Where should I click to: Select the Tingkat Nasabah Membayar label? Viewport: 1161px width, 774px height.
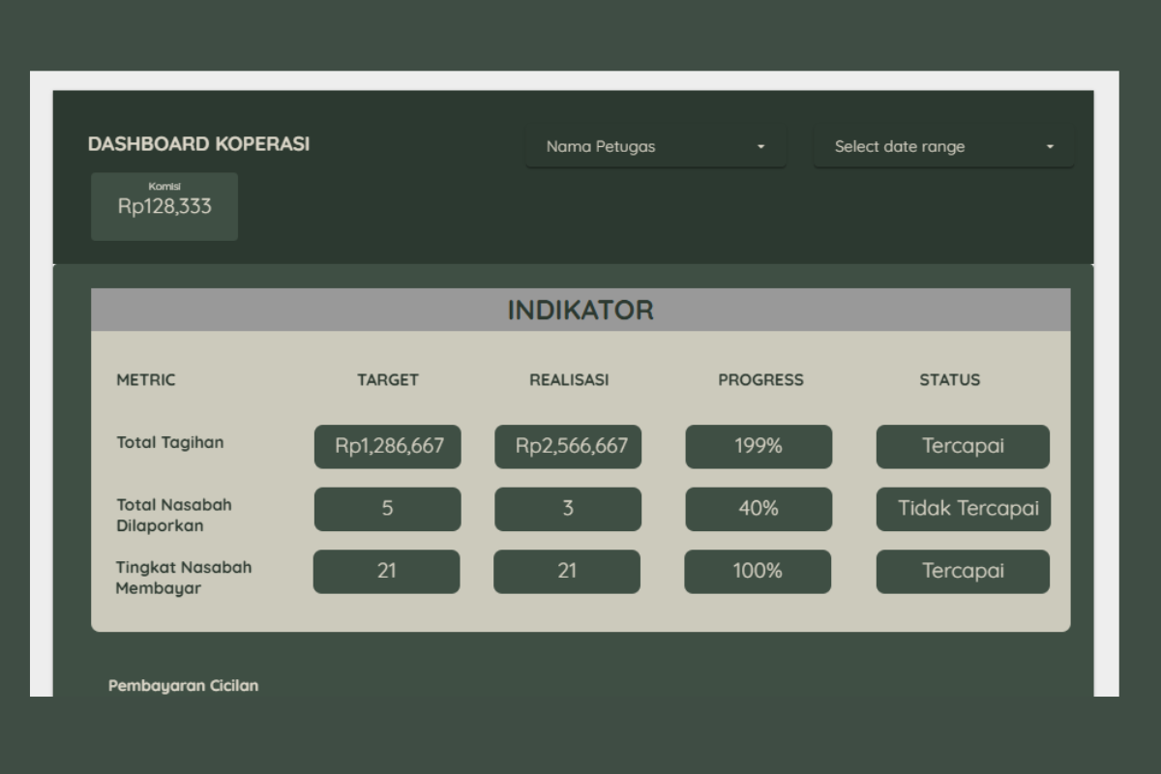click(184, 578)
